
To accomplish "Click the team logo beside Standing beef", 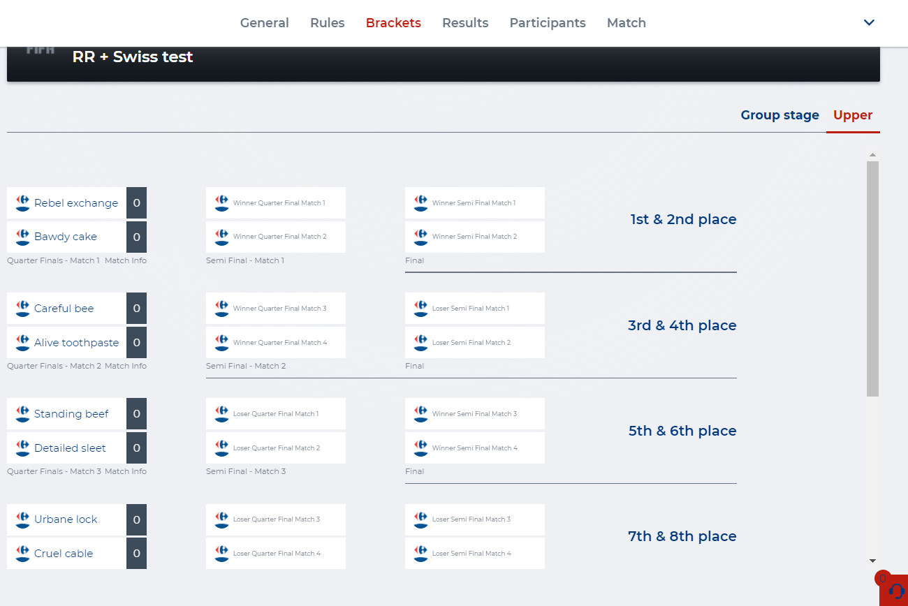I will (x=22, y=414).
